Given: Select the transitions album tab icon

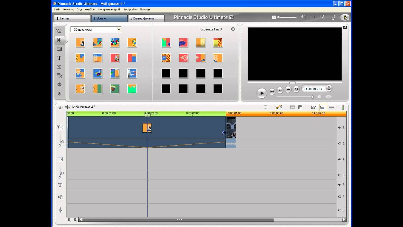Looking at the screenshot, I should coord(59,40).
